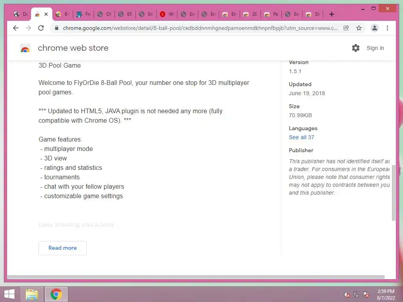Click the '- customizable game settings' line

tap(81, 196)
